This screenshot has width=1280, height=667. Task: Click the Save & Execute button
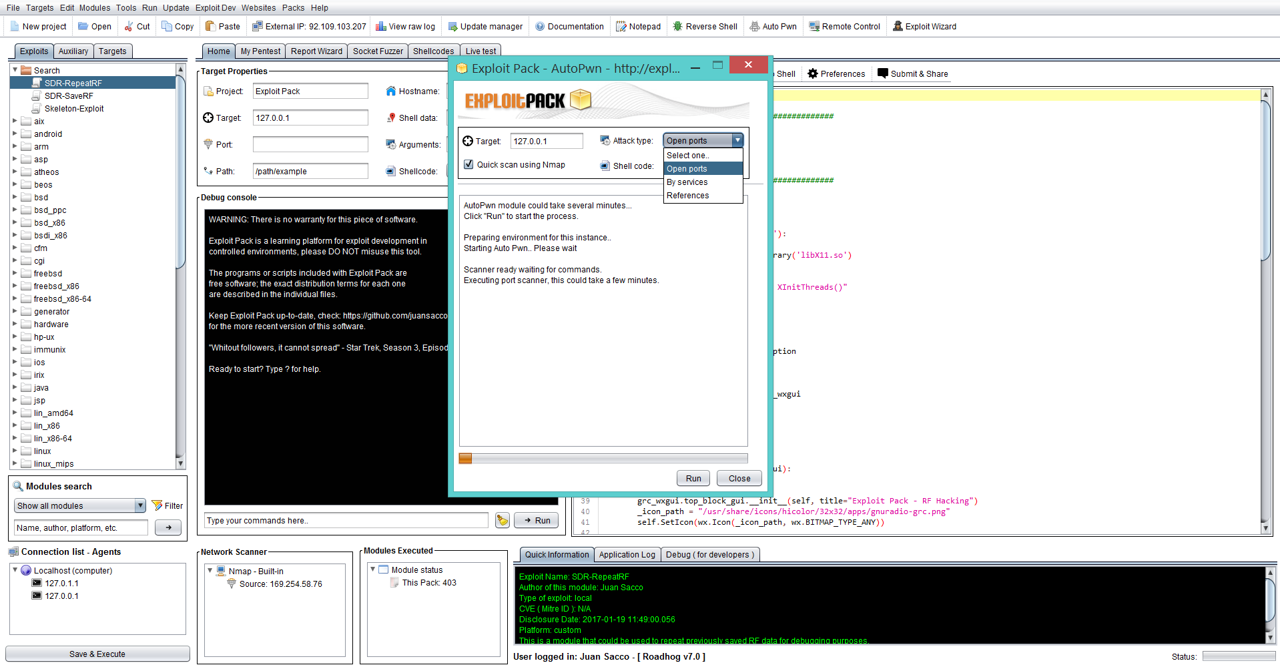pos(97,654)
